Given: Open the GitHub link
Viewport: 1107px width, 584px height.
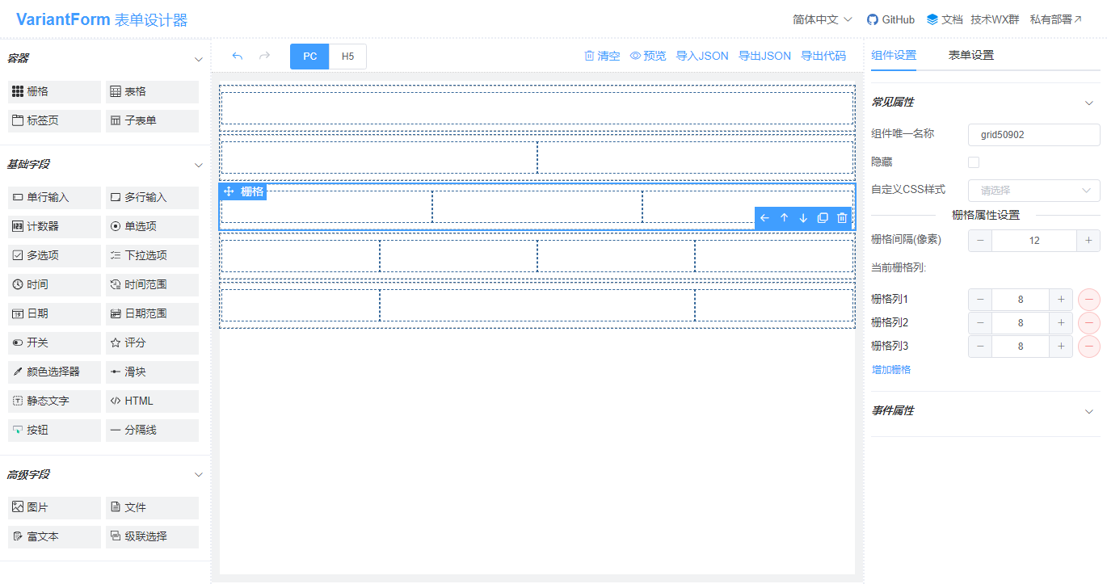Looking at the screenshot, I should (x=890, y=19).
